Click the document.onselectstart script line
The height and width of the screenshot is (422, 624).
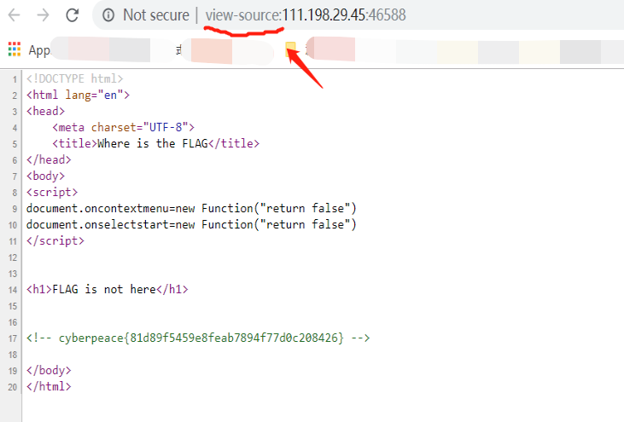[x=191, y=224]
